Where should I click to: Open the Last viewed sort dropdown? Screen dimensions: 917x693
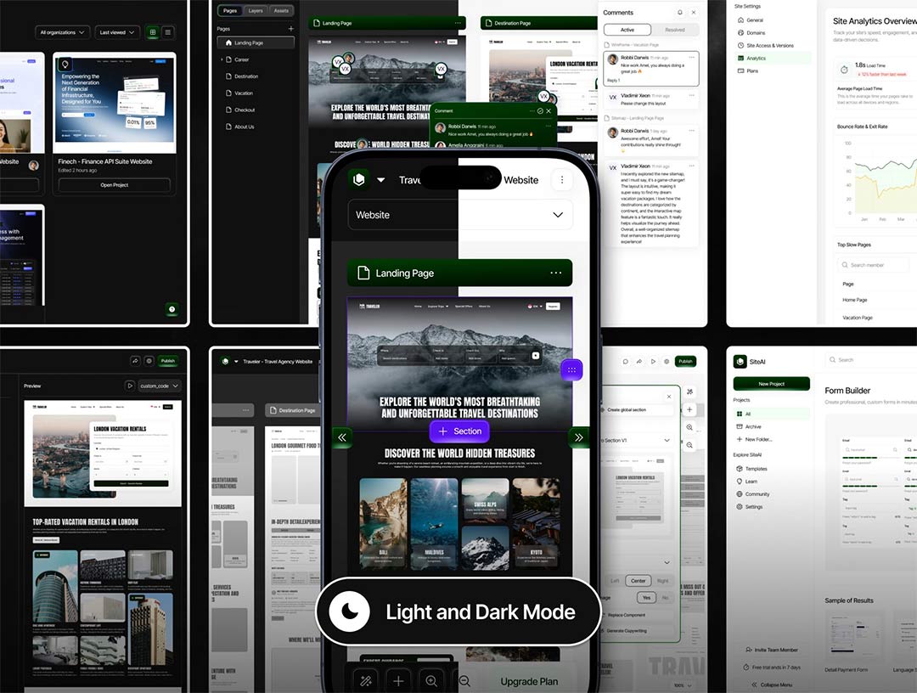click(117, 32)
